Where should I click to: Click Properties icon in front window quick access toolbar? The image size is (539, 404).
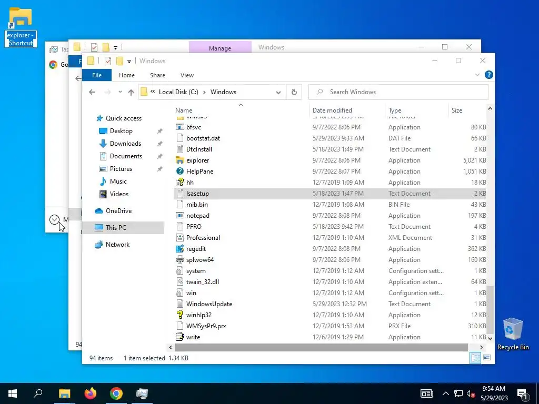click(x=108, y=61)
